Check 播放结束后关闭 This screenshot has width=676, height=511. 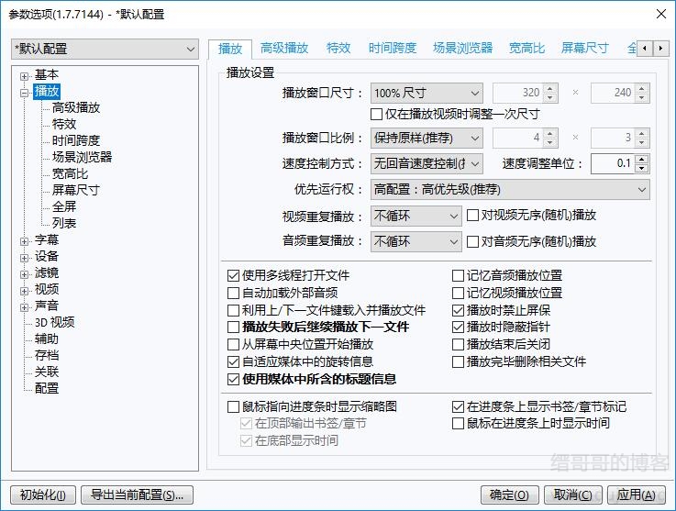tap(458, 345)
